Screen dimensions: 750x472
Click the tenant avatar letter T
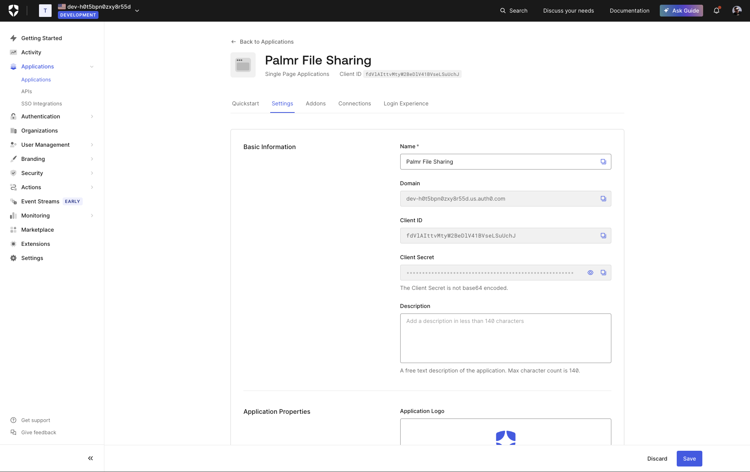pos(45,11)
